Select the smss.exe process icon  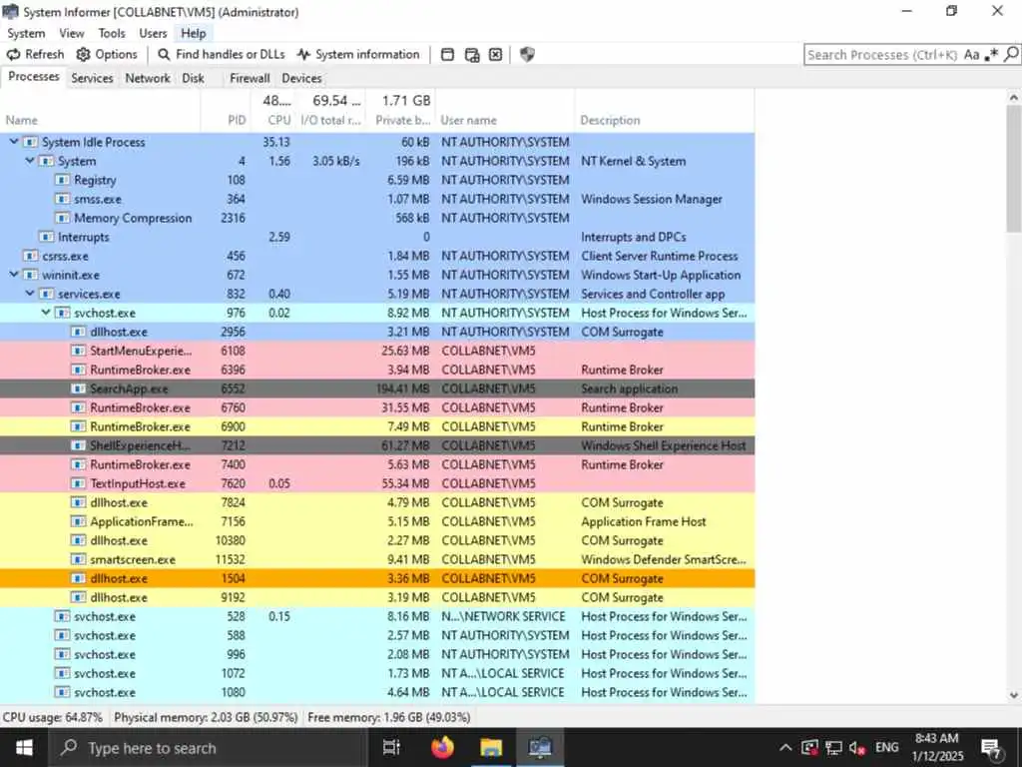63,199
